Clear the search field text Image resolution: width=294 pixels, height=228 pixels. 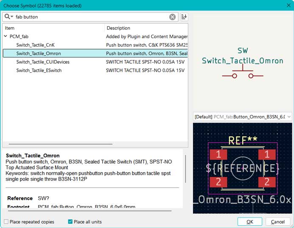(172, 17)
